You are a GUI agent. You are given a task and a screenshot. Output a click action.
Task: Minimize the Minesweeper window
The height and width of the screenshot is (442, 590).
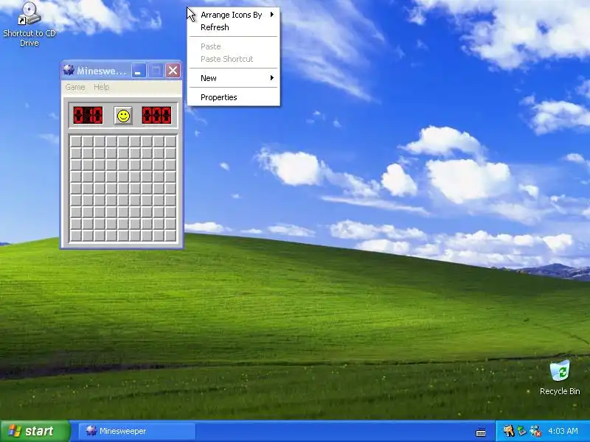(x=139, y=70)
